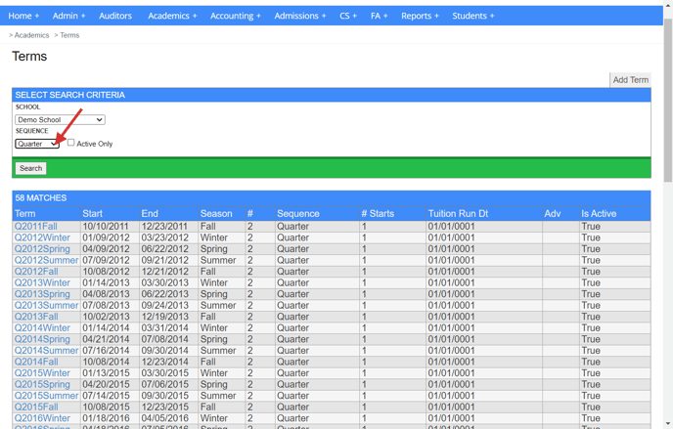
Task: Expand the Reports menu
Action: 420,16
